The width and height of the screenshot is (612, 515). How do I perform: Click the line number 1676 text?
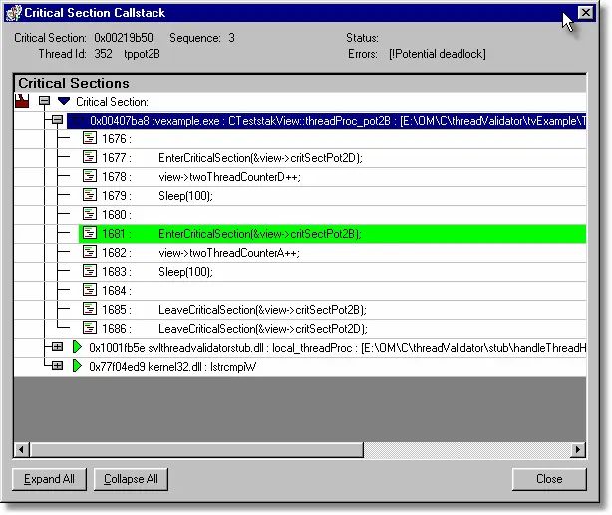(x=117, y=139)
